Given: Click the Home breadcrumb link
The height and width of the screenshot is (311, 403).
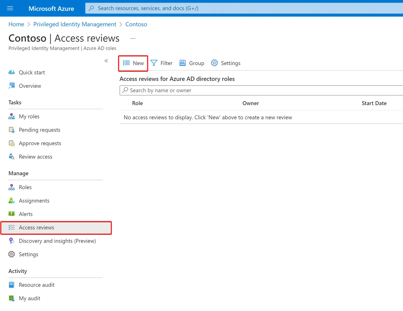Looking at the screenshot, I should (x=16, y=24).
